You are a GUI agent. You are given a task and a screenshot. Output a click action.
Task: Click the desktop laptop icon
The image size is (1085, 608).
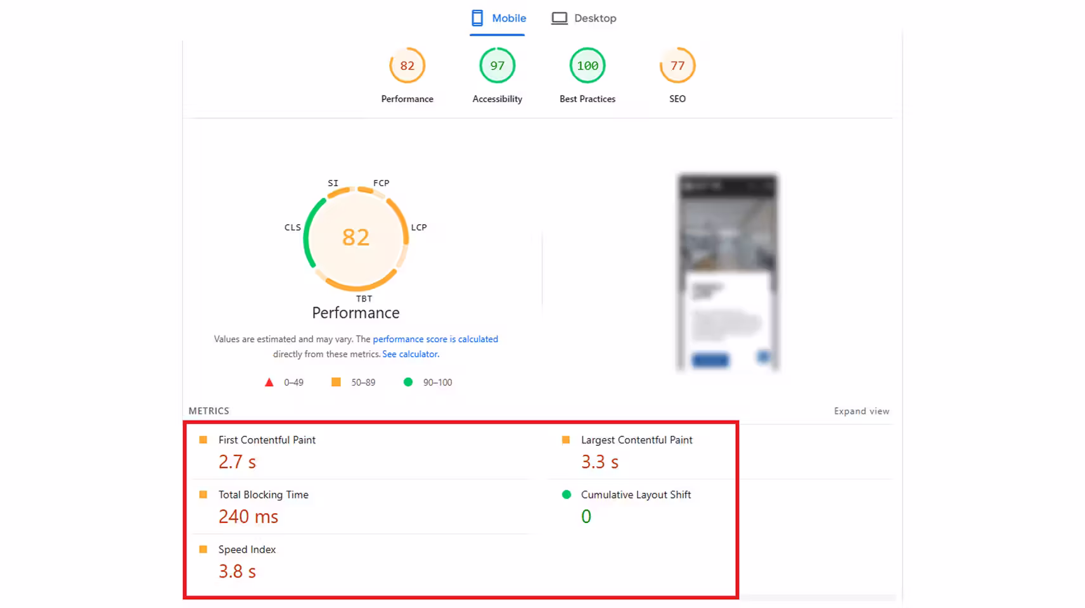(x=559, y=18)
